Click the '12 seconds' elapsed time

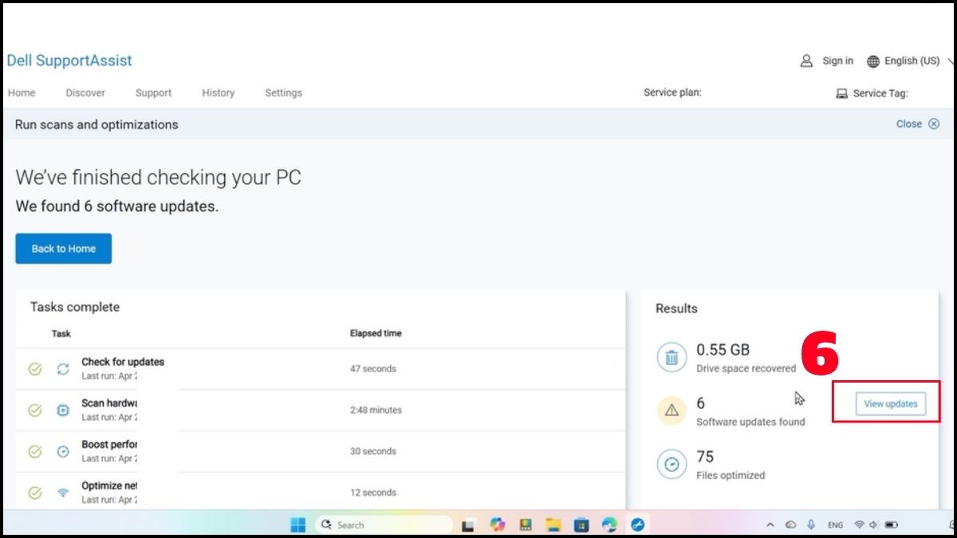point(372,493)
